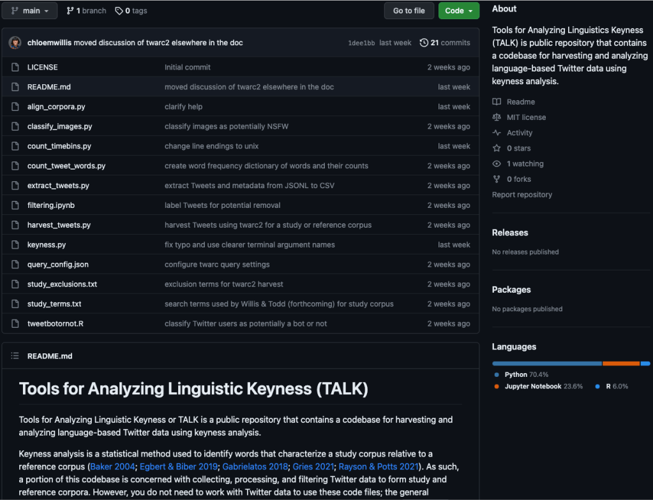This screenshot has height=500, width=653.
Task: Click the MIT license scale icon
Action: (497, 117)
